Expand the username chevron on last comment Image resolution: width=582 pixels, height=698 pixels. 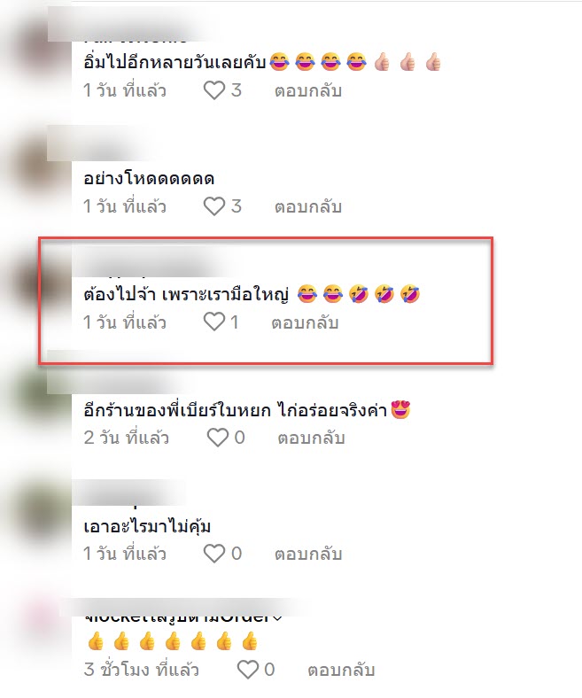277,618
